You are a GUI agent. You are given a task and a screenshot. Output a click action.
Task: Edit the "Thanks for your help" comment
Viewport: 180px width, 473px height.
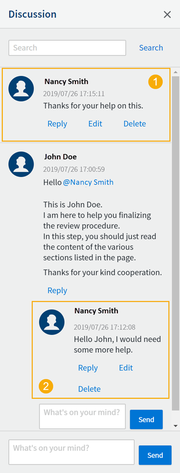click(x=95, y=123)
